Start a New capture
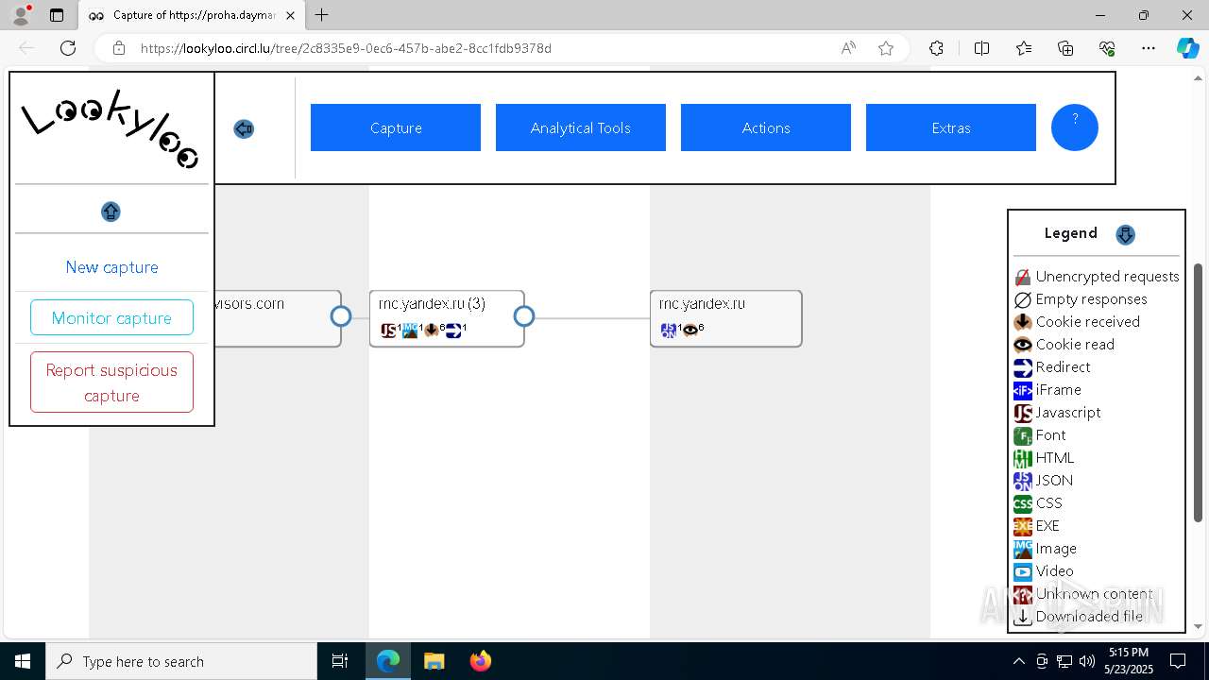Viewport: 1209px width, 680px height. tap(111, 267)
